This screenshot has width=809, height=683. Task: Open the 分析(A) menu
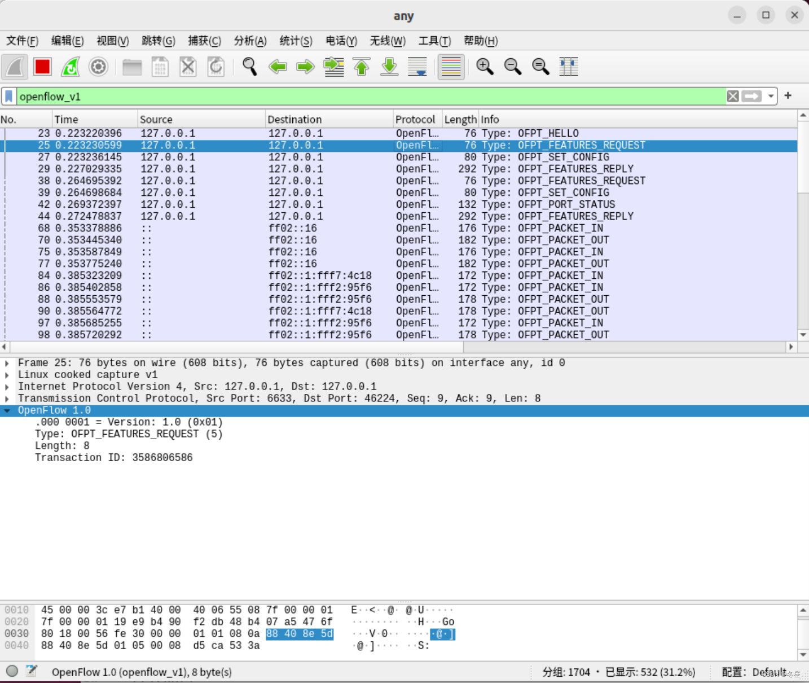click(x=250, y=41)
